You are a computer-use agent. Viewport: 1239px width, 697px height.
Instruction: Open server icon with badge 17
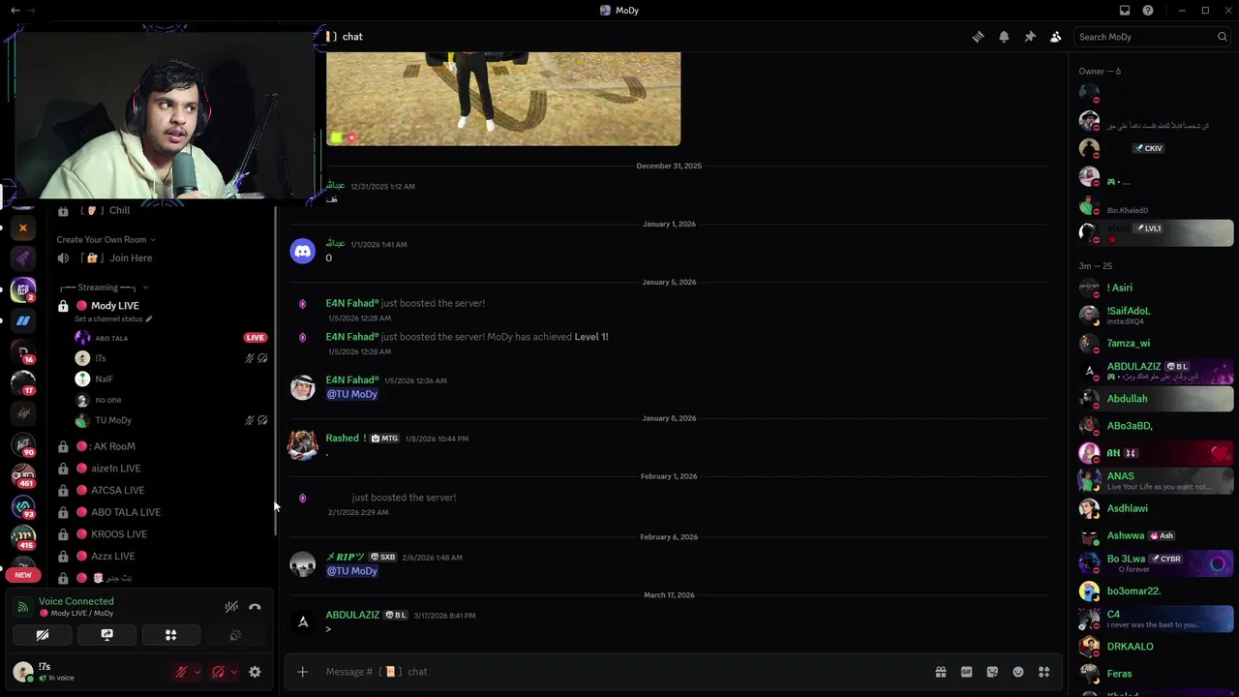pos(23,382)
